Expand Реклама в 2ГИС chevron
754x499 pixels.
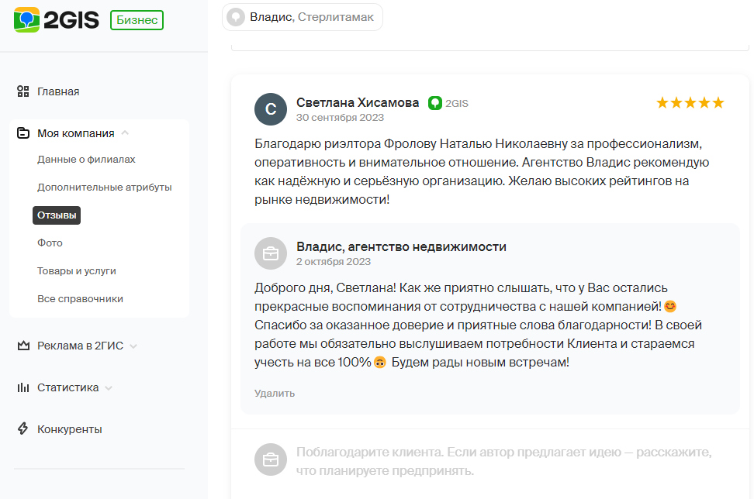tap(133, 346)
